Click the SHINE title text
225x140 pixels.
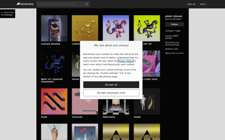click(137, 117)
